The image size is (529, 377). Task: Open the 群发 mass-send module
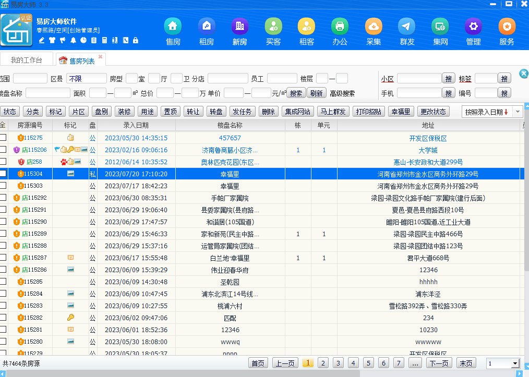pos(407,32)
